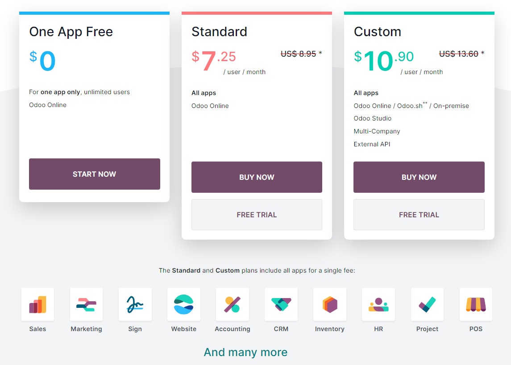The width and height of the screenshot is (511, 365).
Task: Click the "And many more" link
Action: 245,352
